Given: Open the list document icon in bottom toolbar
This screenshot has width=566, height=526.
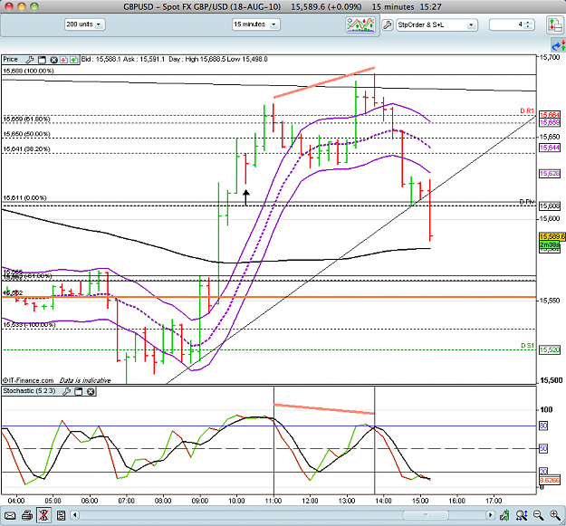Looking at the screenshot, I should [x=61, y=515].
